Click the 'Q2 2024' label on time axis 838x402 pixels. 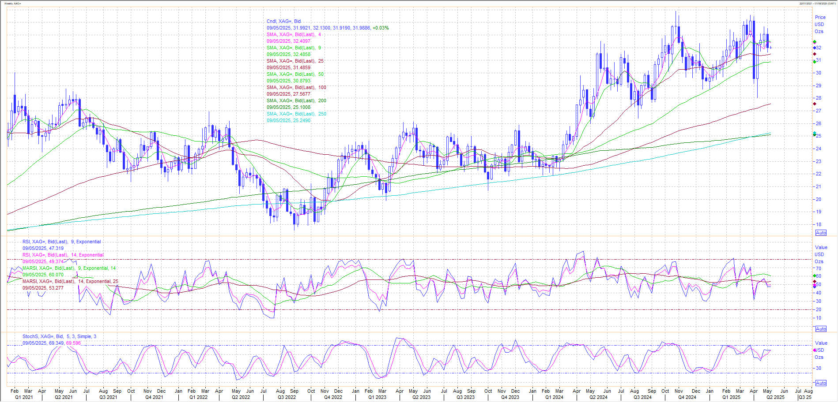click(x=598, y=397)
